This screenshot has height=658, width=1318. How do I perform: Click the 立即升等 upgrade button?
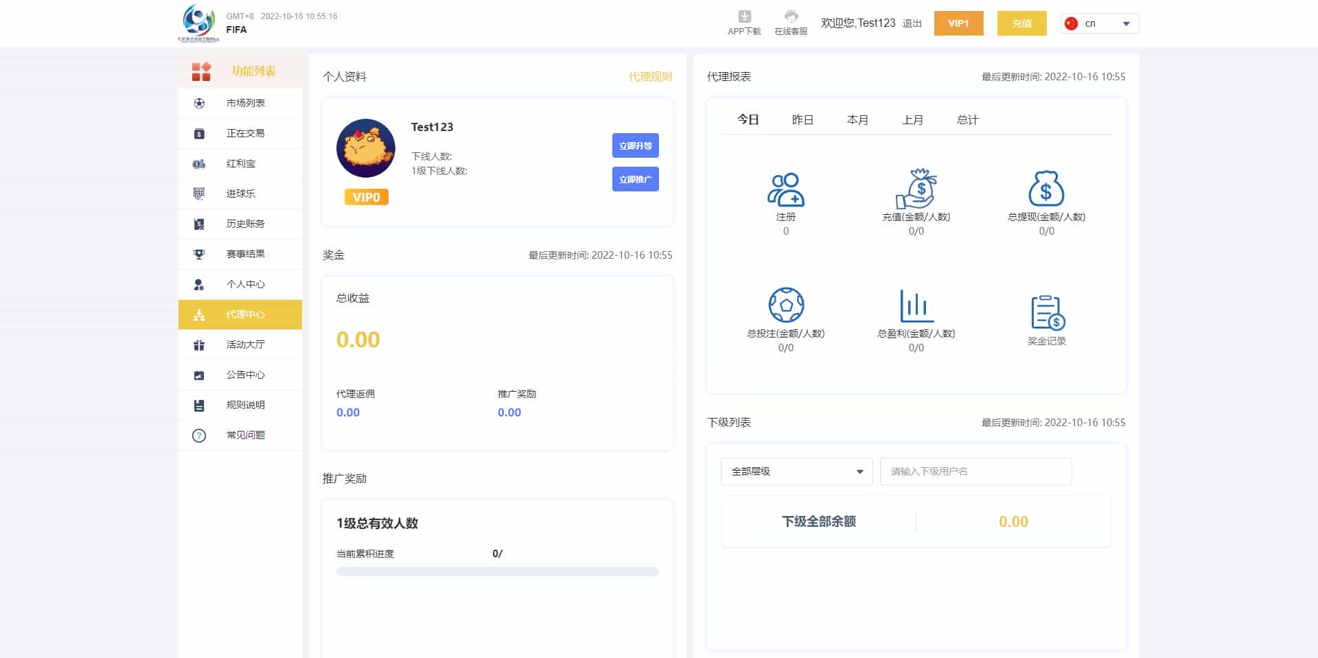pyautogui.click(x=636, y=145)
